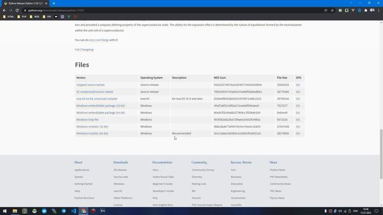Image resolution: width=383 pixels, height=215 pixels.
Task: Open the extensions puzzle-piece icon
Action: (366, 11)
